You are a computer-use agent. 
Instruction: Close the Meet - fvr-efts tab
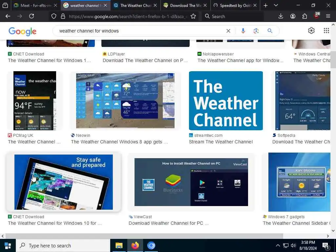click(x=55, y=6)
